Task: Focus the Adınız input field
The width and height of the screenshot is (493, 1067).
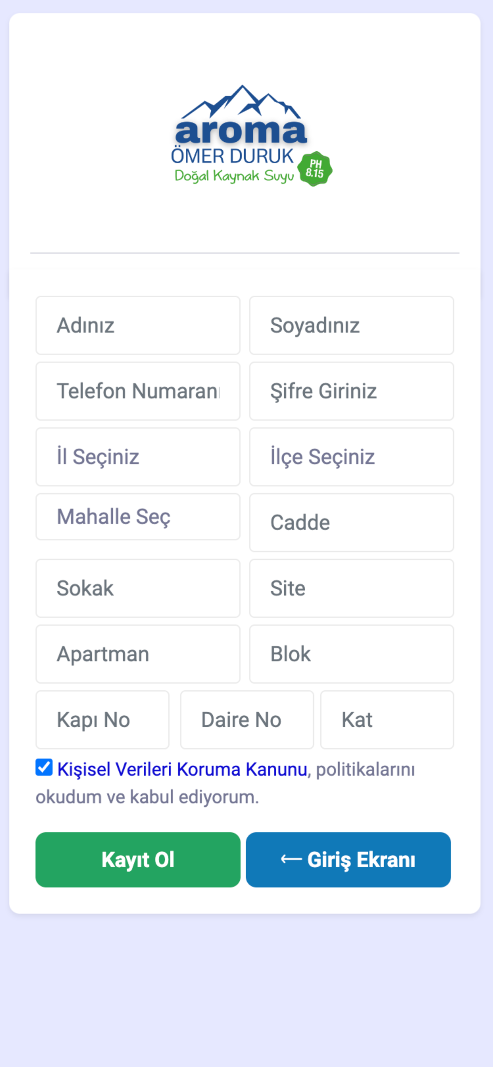Action: coord(138,325)
